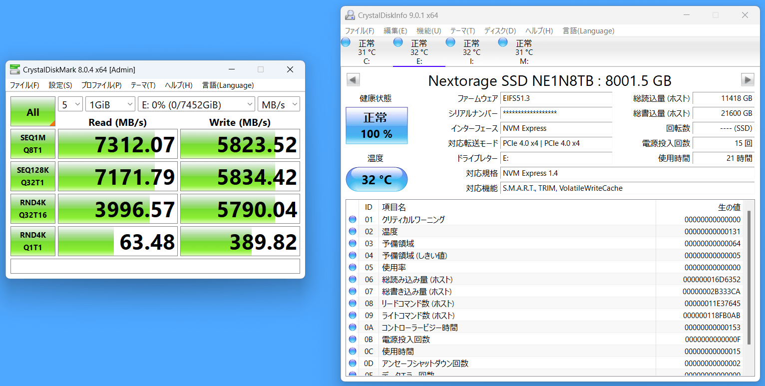Click total host reads value 11418 GB
Image resolution: width=765 pixels, height=386 pixels.
coord(724,98)
